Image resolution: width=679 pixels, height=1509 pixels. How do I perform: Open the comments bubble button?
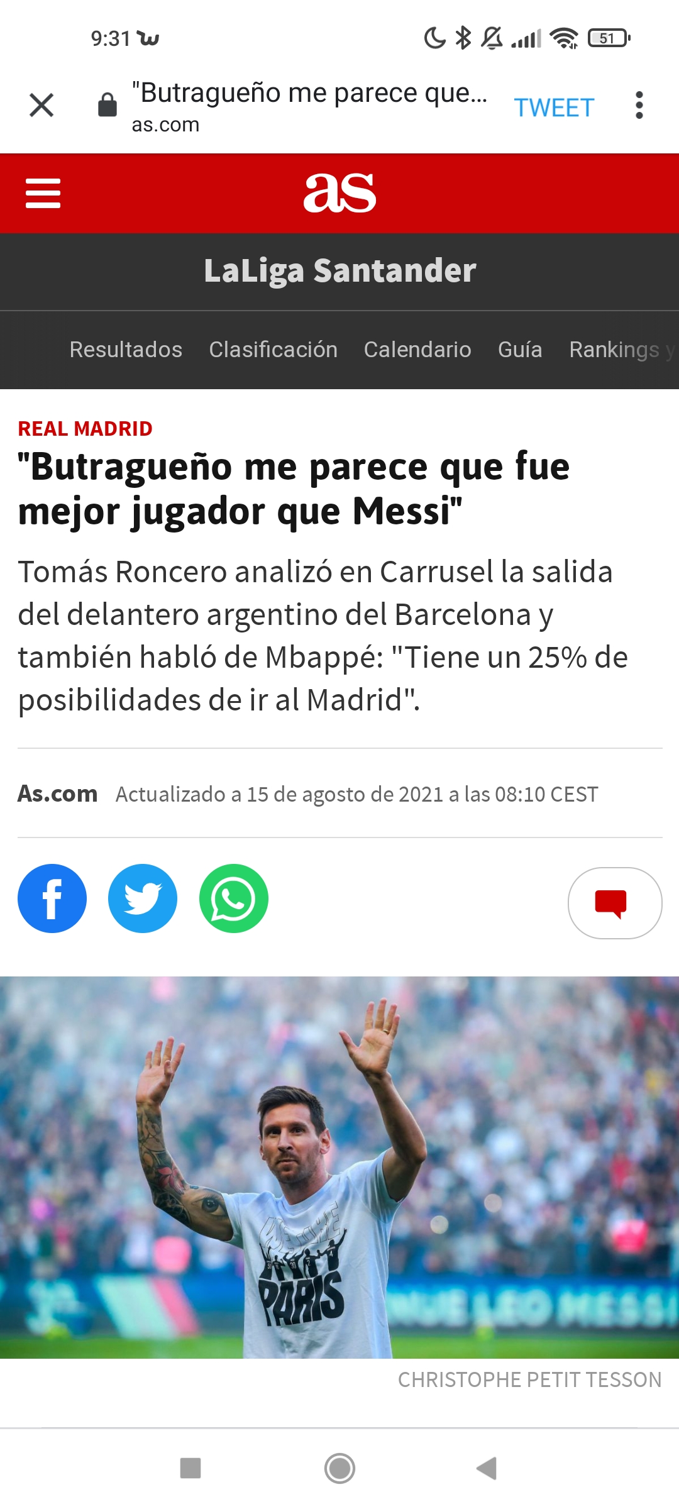[615, 903]
